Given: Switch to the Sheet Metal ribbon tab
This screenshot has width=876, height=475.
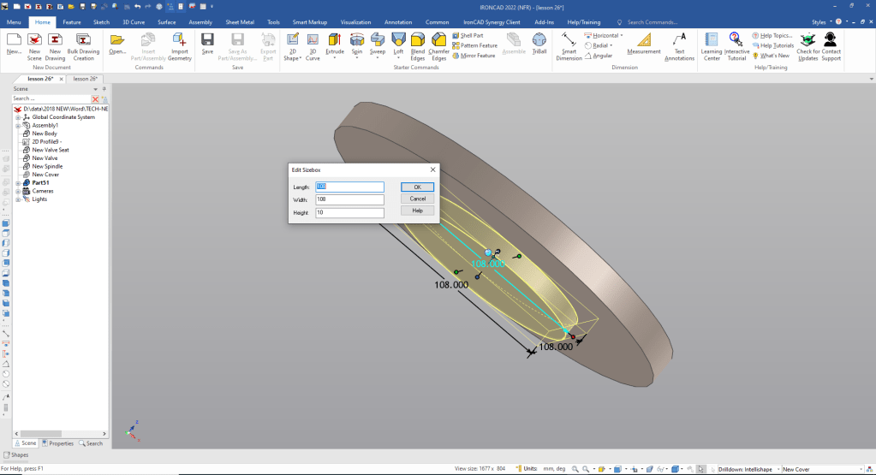Looking at the screenshot, I should [240, 21].
